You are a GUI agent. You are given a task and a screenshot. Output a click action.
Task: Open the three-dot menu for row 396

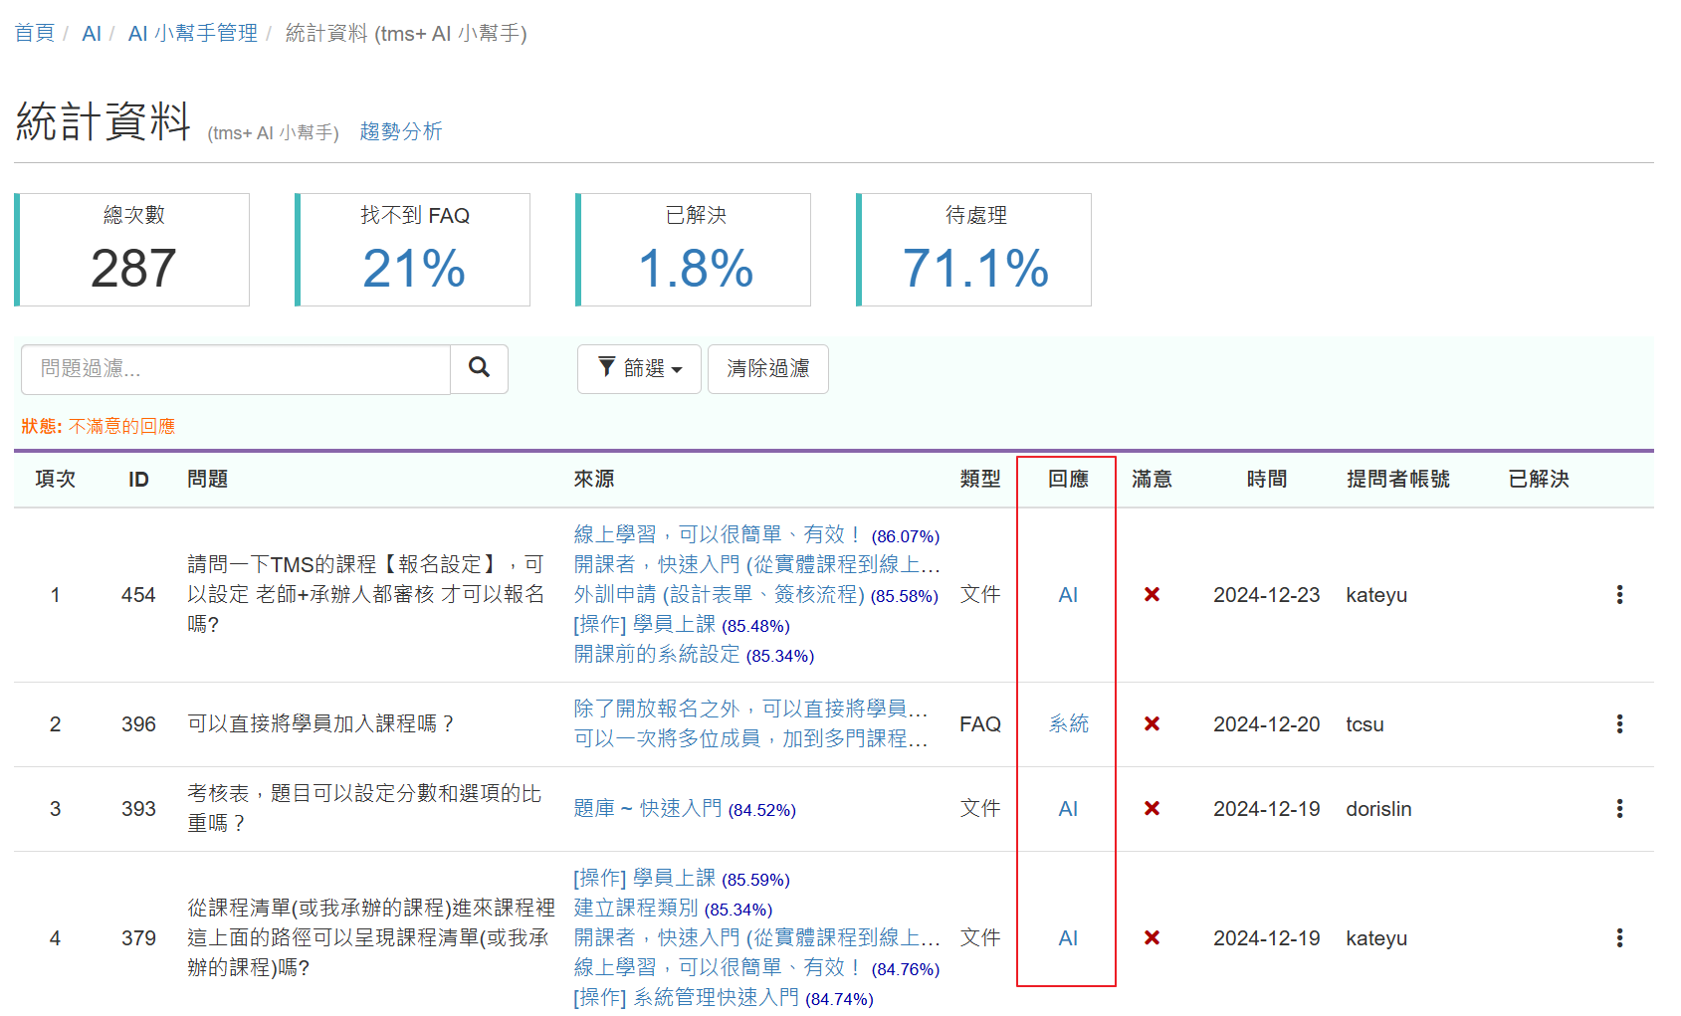1619,724
